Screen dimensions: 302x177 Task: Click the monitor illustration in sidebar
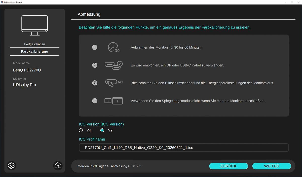(x=34, y=25)
